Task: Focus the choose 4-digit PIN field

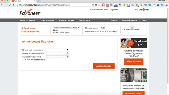Action: pyautogui.click(x=57, y=53)
